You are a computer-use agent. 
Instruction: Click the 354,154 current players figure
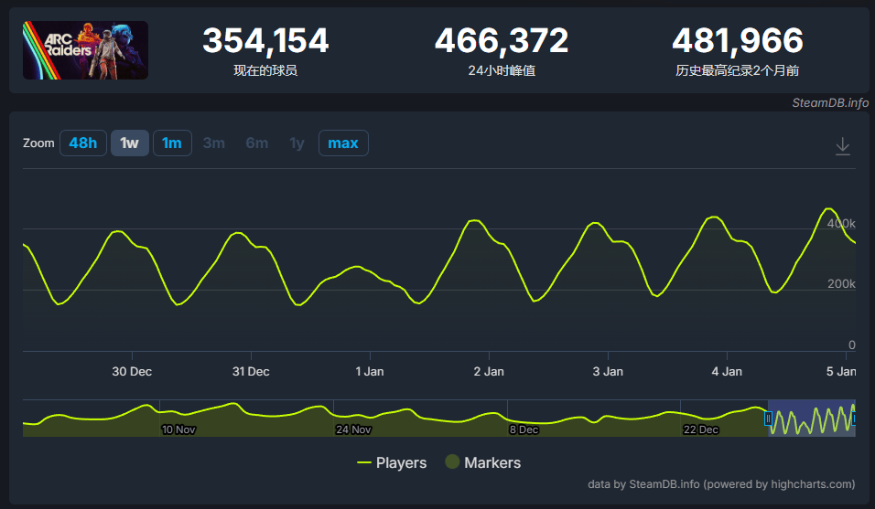[265, 41]
